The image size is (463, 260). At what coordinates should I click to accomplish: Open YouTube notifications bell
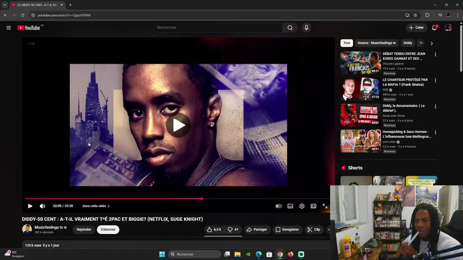434,28
